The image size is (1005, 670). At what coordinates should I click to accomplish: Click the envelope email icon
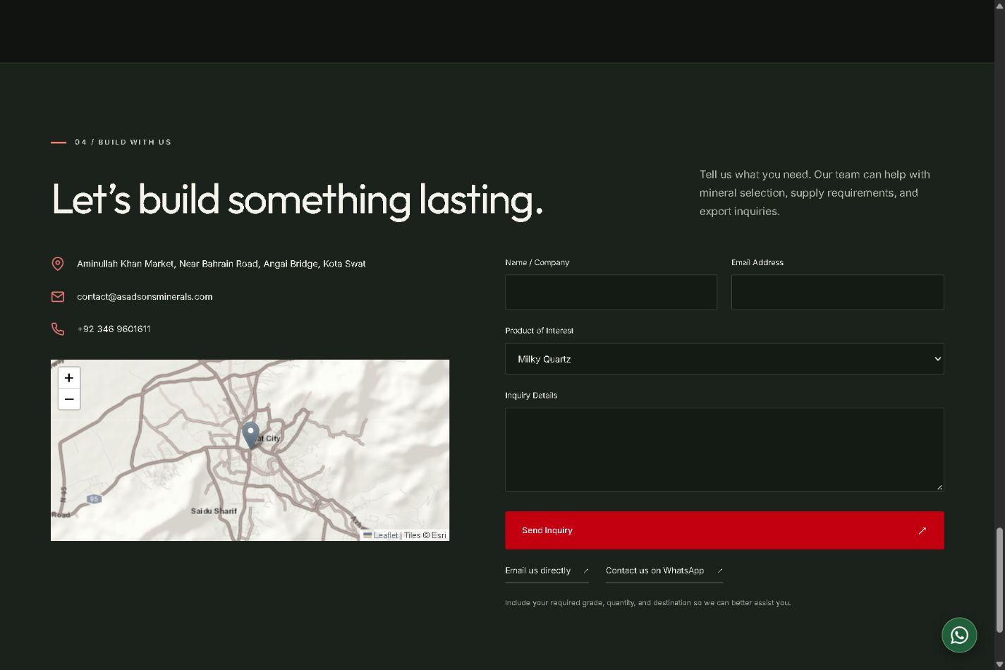coord(58,297)
